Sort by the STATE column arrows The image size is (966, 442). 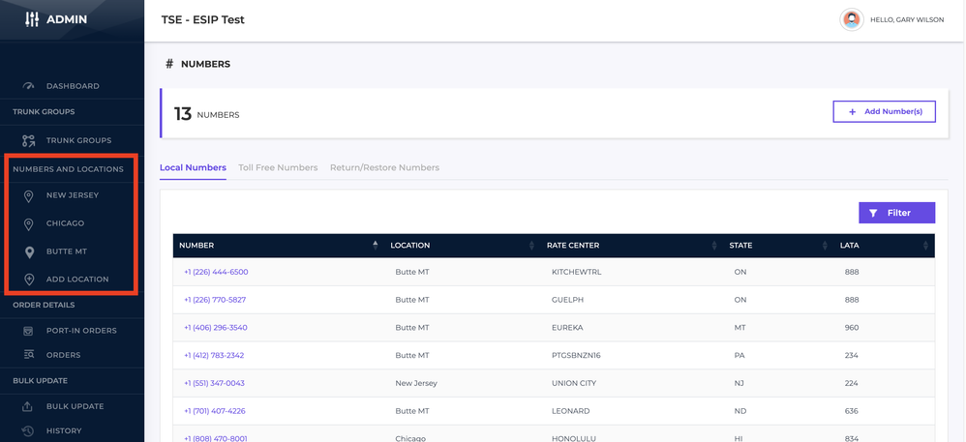[825, 246]
